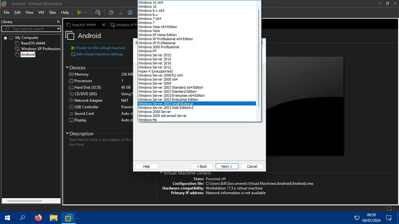The image size is (399, 224).
Task: Choose Windows Vista from the list
Action: (197, 31)
